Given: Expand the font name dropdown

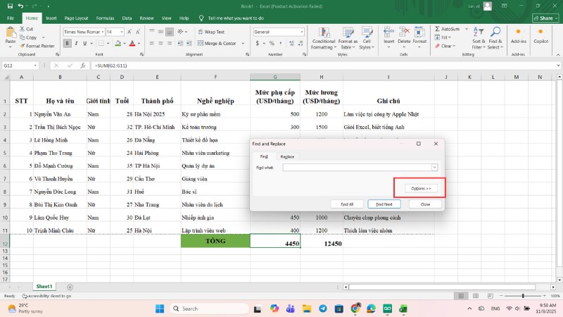Looking at the screenshot, I should pyautogui.click(x=102, y=32).
